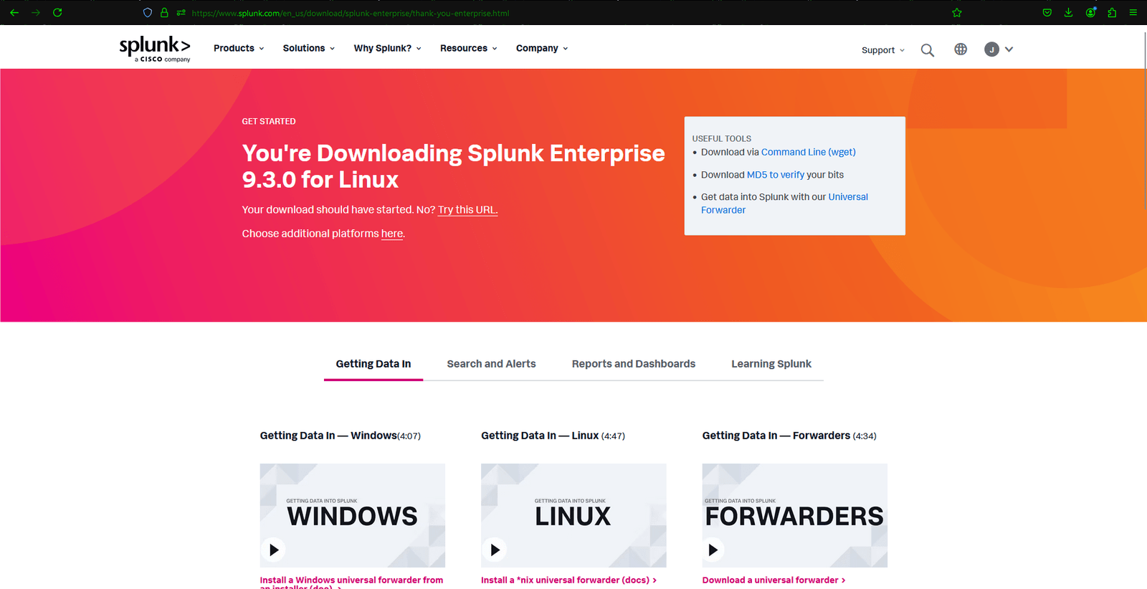Click the browser address bar URL
Viewport: 1147px width, 589px height.
pos(351,13)
